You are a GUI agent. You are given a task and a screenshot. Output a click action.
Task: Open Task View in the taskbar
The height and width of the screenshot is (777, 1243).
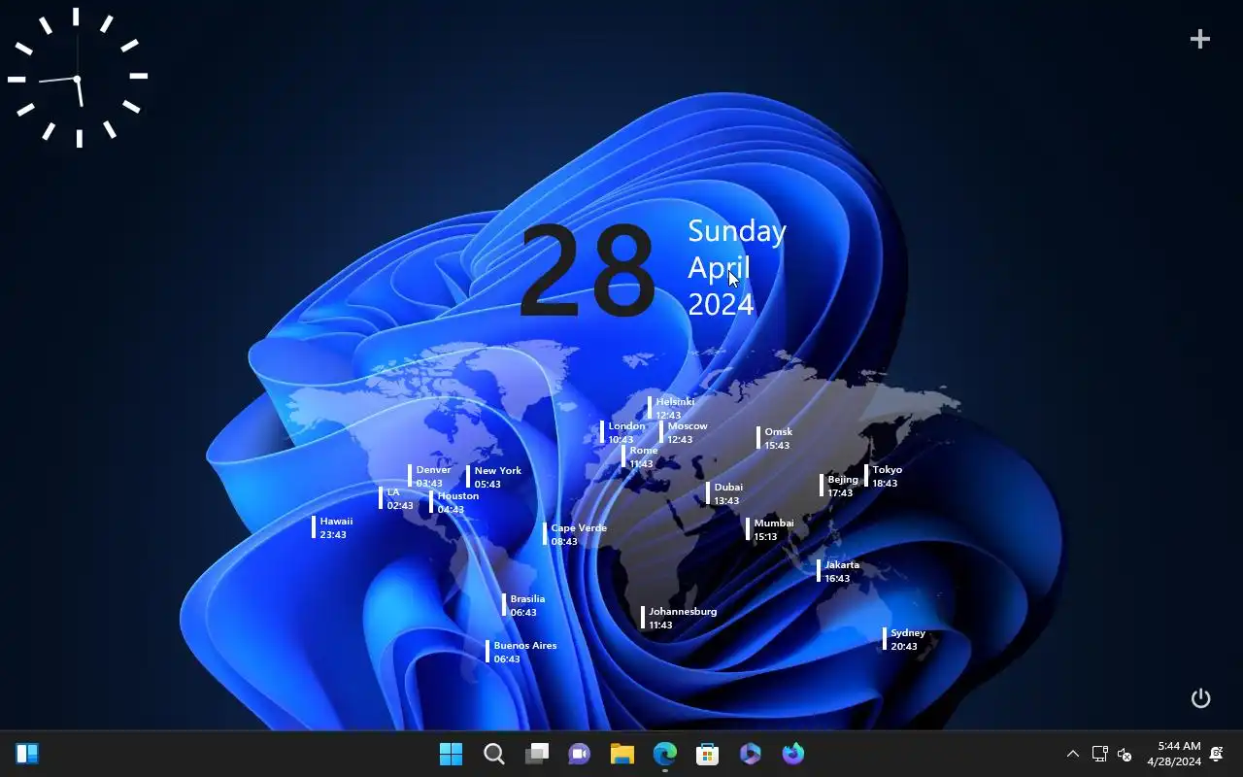click(x=537, y=754)
